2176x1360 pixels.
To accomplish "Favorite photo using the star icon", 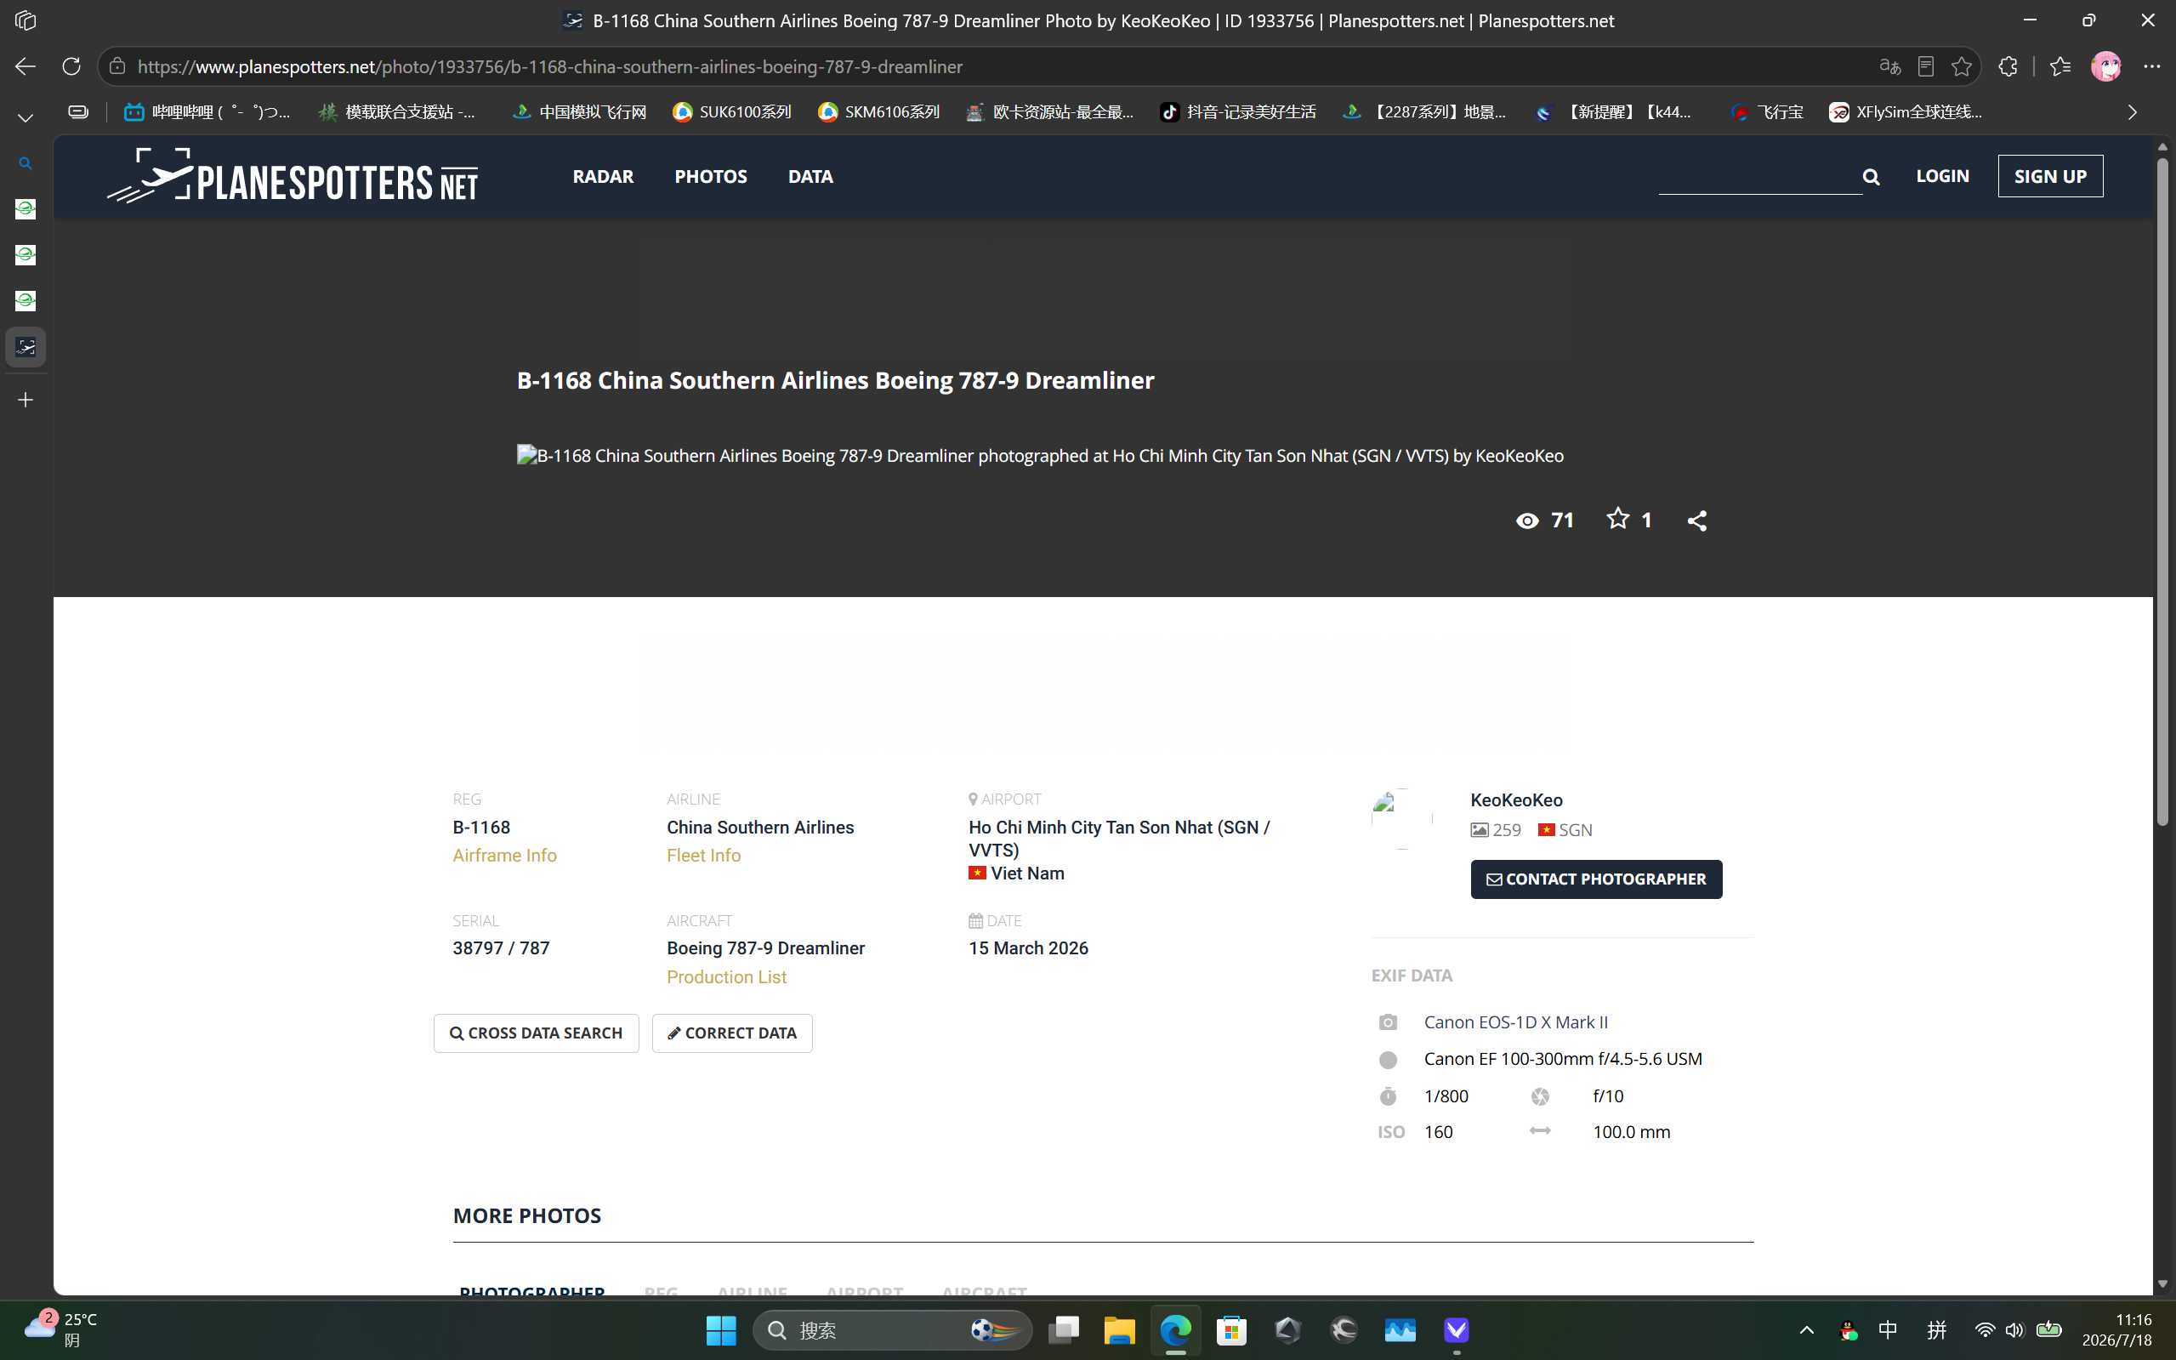I will click(x=1617, y=519).
